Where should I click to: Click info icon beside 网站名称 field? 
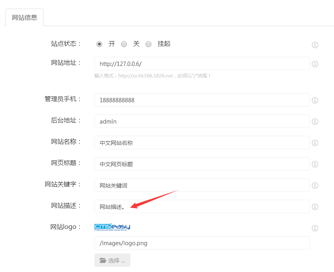[x=315, y=143]
